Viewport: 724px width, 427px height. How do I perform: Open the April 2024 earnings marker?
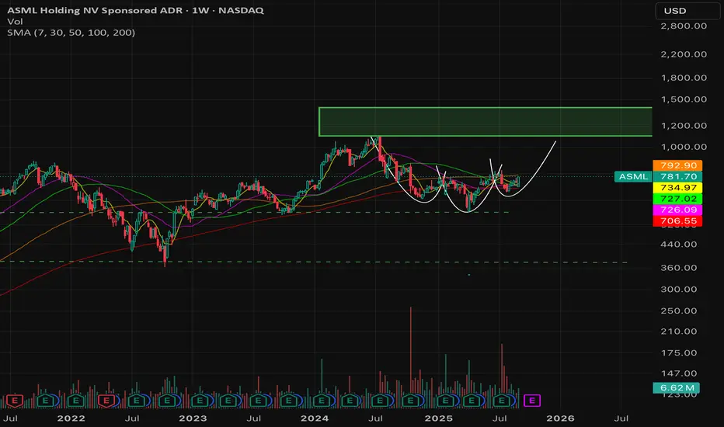click(350, 401)
